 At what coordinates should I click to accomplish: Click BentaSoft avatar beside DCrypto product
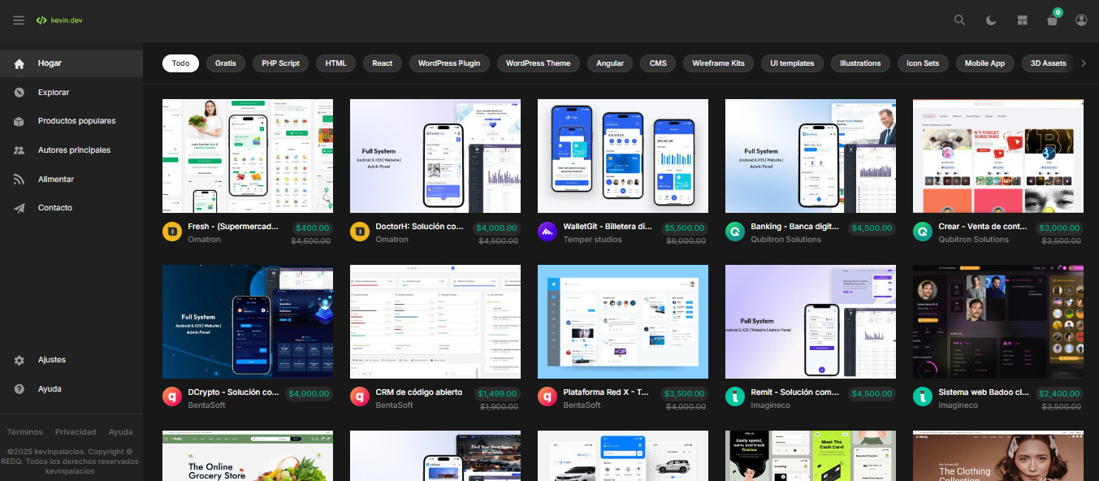tap(172, 397)
